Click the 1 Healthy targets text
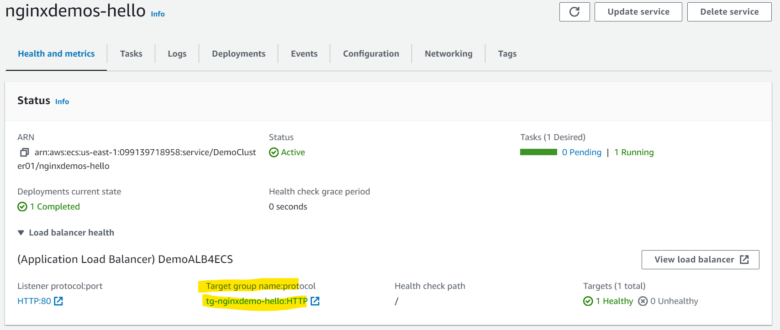780x330 pixels. point(614,301)
